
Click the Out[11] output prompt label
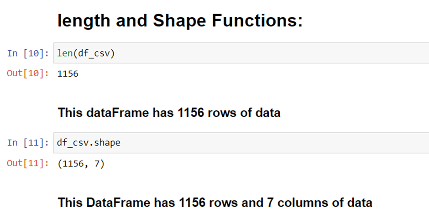pos(28,163)
